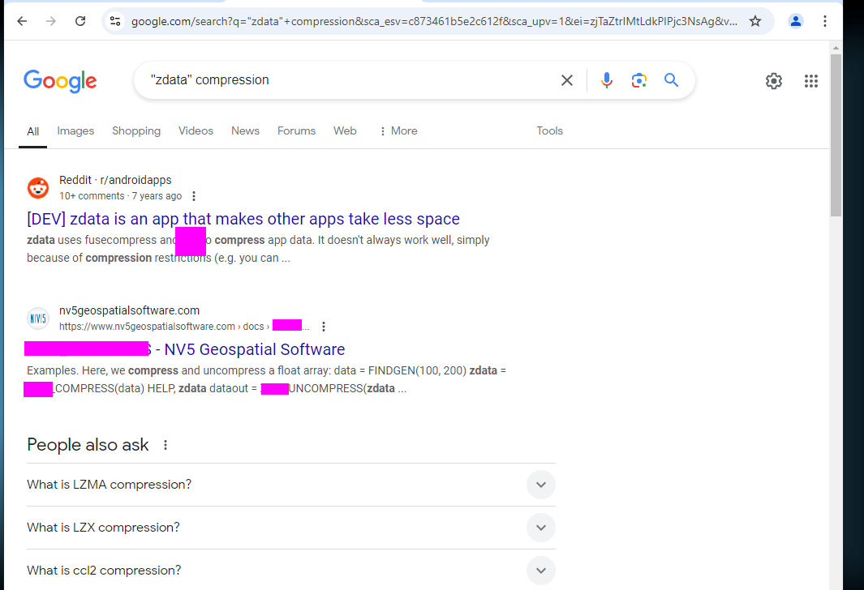
Task: Open Google quick settings gear
Action: (774, 81)
